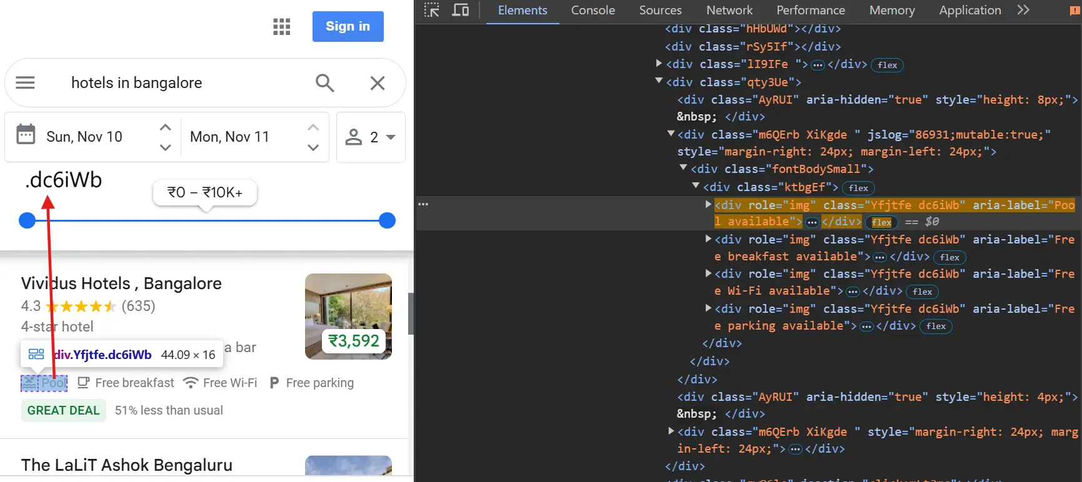
Task: Click the right price slider handle
Action: [x=388, y=220]
